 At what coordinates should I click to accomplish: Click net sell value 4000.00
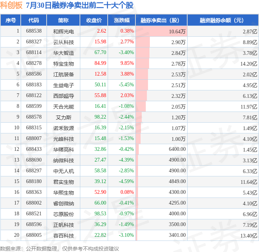point(177,214)
